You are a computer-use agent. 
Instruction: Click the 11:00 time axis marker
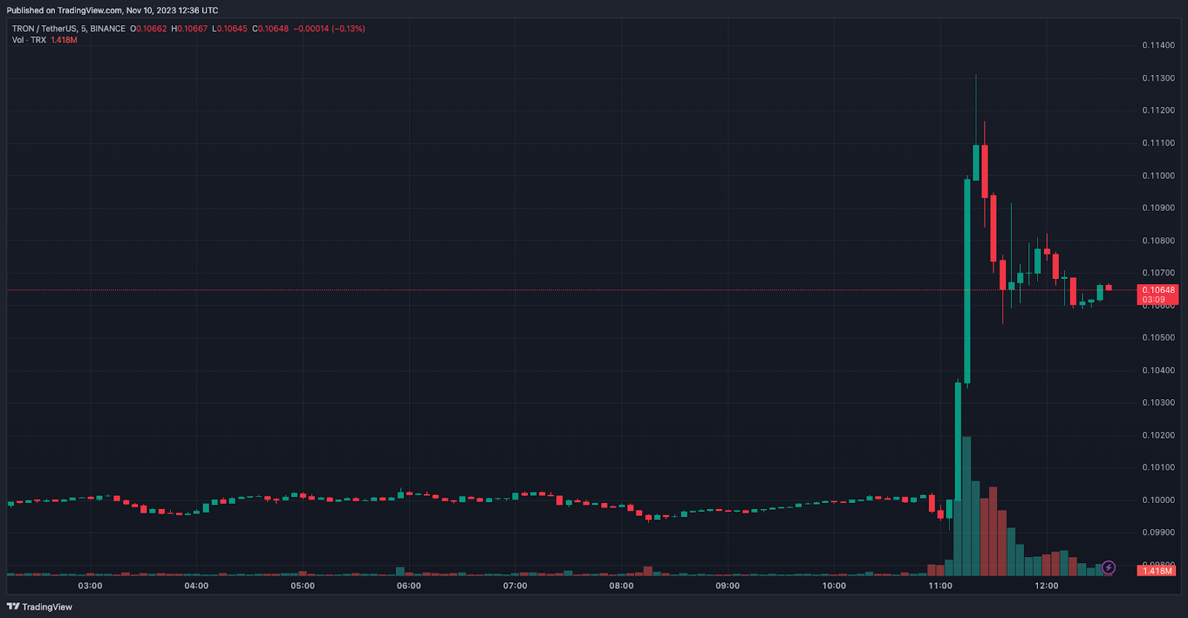pos(940,586)
